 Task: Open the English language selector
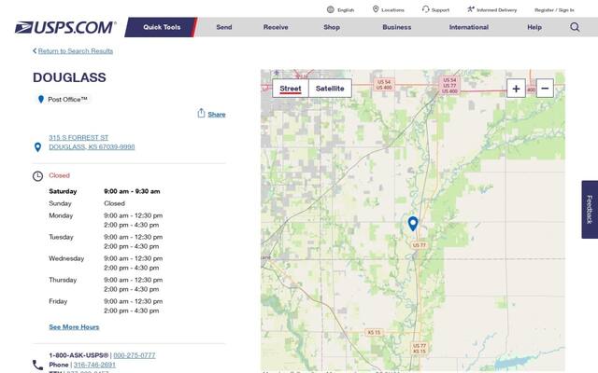pos(346,10)
